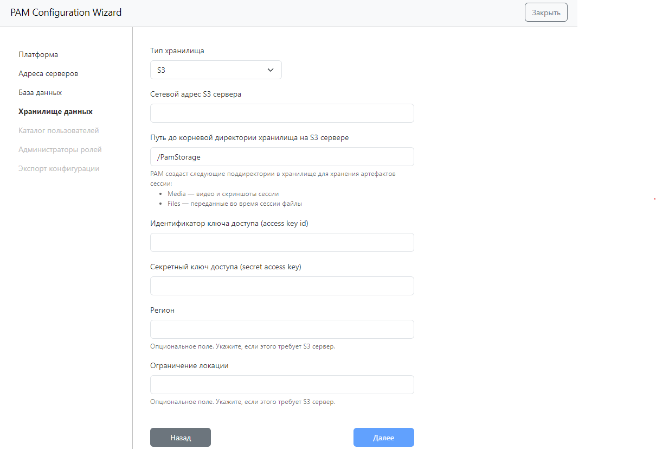Screen dimensions: 656x449
Task: Click the Сетевой адрес S3 сервера label
Action: click(196, 94)
